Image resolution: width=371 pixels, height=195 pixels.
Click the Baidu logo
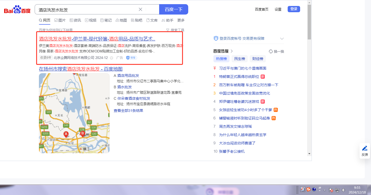(x=17, y=10)
